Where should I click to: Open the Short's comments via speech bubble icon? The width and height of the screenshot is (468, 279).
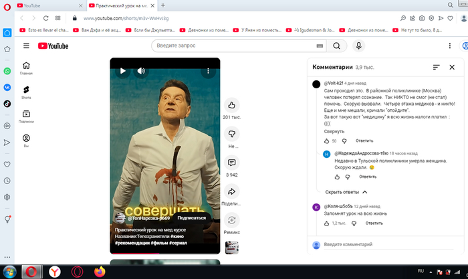point(231,163)
